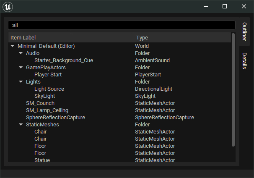Collapse the Lights folder
The image size is (254, 178).
tap(21, 82)
